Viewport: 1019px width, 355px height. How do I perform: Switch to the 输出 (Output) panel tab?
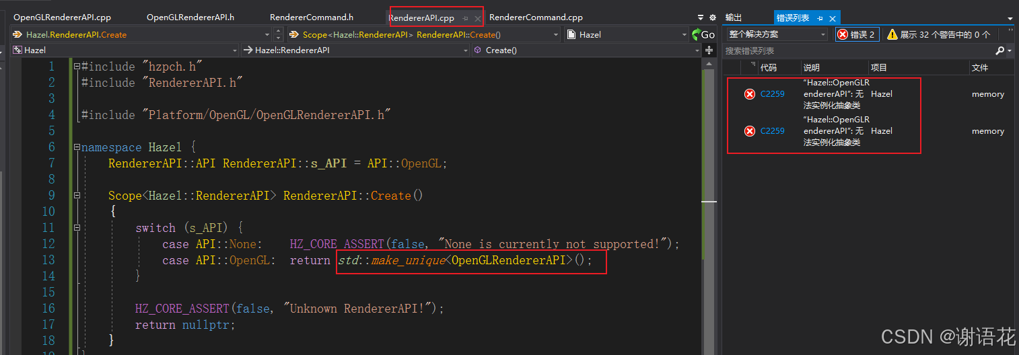(734, 18)
